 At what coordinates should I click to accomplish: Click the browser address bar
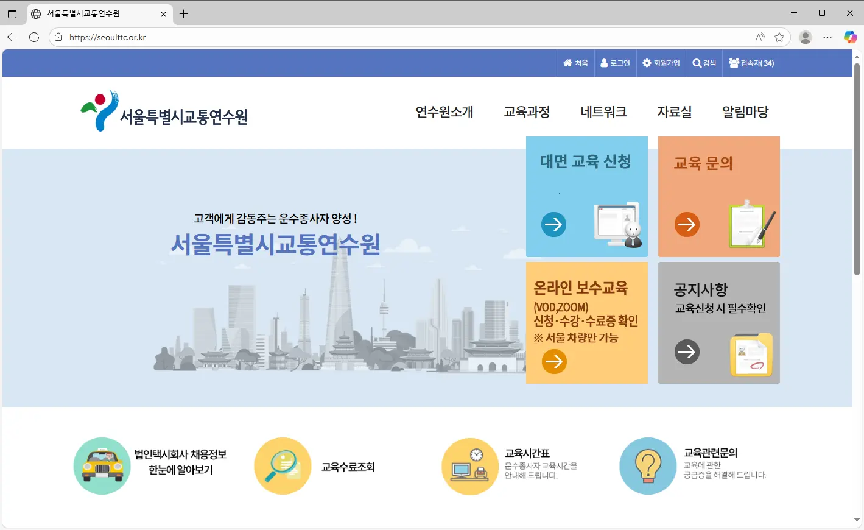[402, 37]
